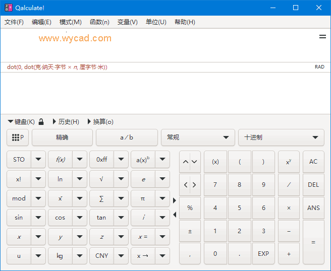Open the 单位(U) menu
The image size is (331, 271).
(156, 22)
